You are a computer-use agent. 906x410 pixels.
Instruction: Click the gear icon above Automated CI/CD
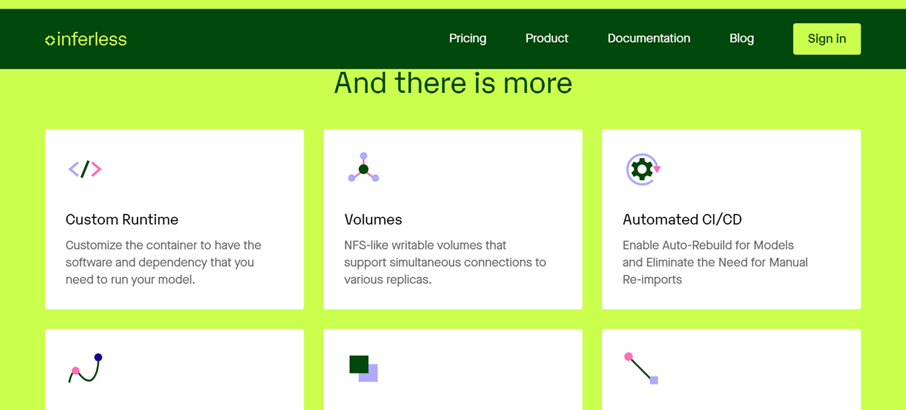[643, 169]
